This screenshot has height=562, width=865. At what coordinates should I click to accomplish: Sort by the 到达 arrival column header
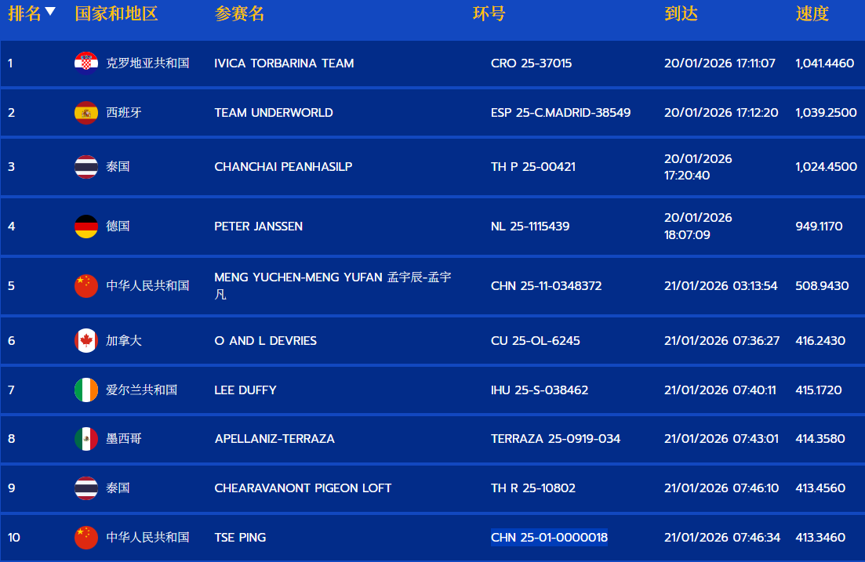point(681,13)
